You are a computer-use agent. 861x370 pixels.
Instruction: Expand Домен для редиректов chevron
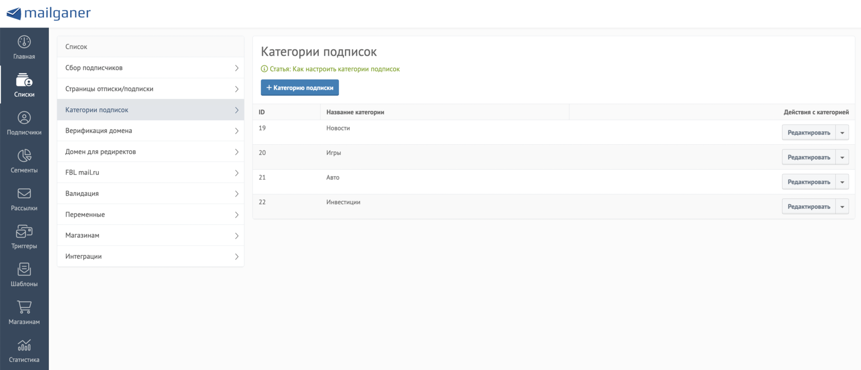(x=237, y=152)
